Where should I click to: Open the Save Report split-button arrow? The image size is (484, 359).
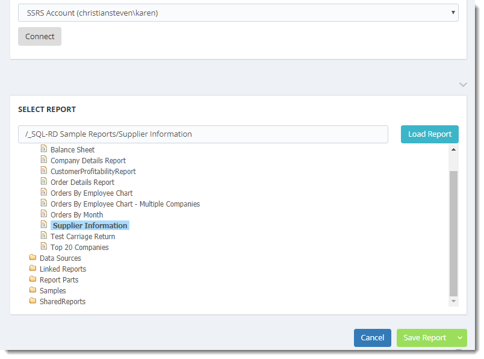click(x=460, y=338)
